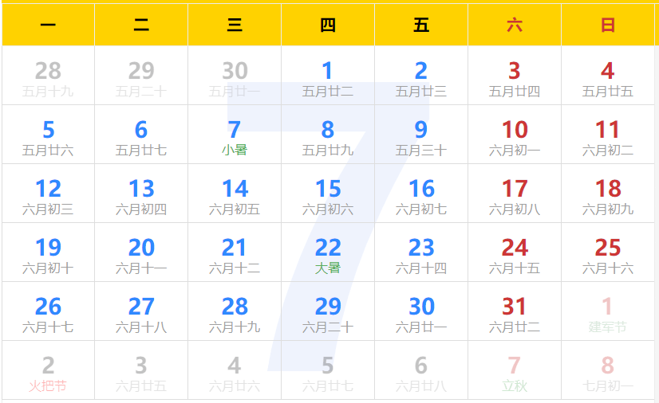The image size is (659, 403).
Task: Select greyed date 3 labeled 六月廿五
Action: 141,370
